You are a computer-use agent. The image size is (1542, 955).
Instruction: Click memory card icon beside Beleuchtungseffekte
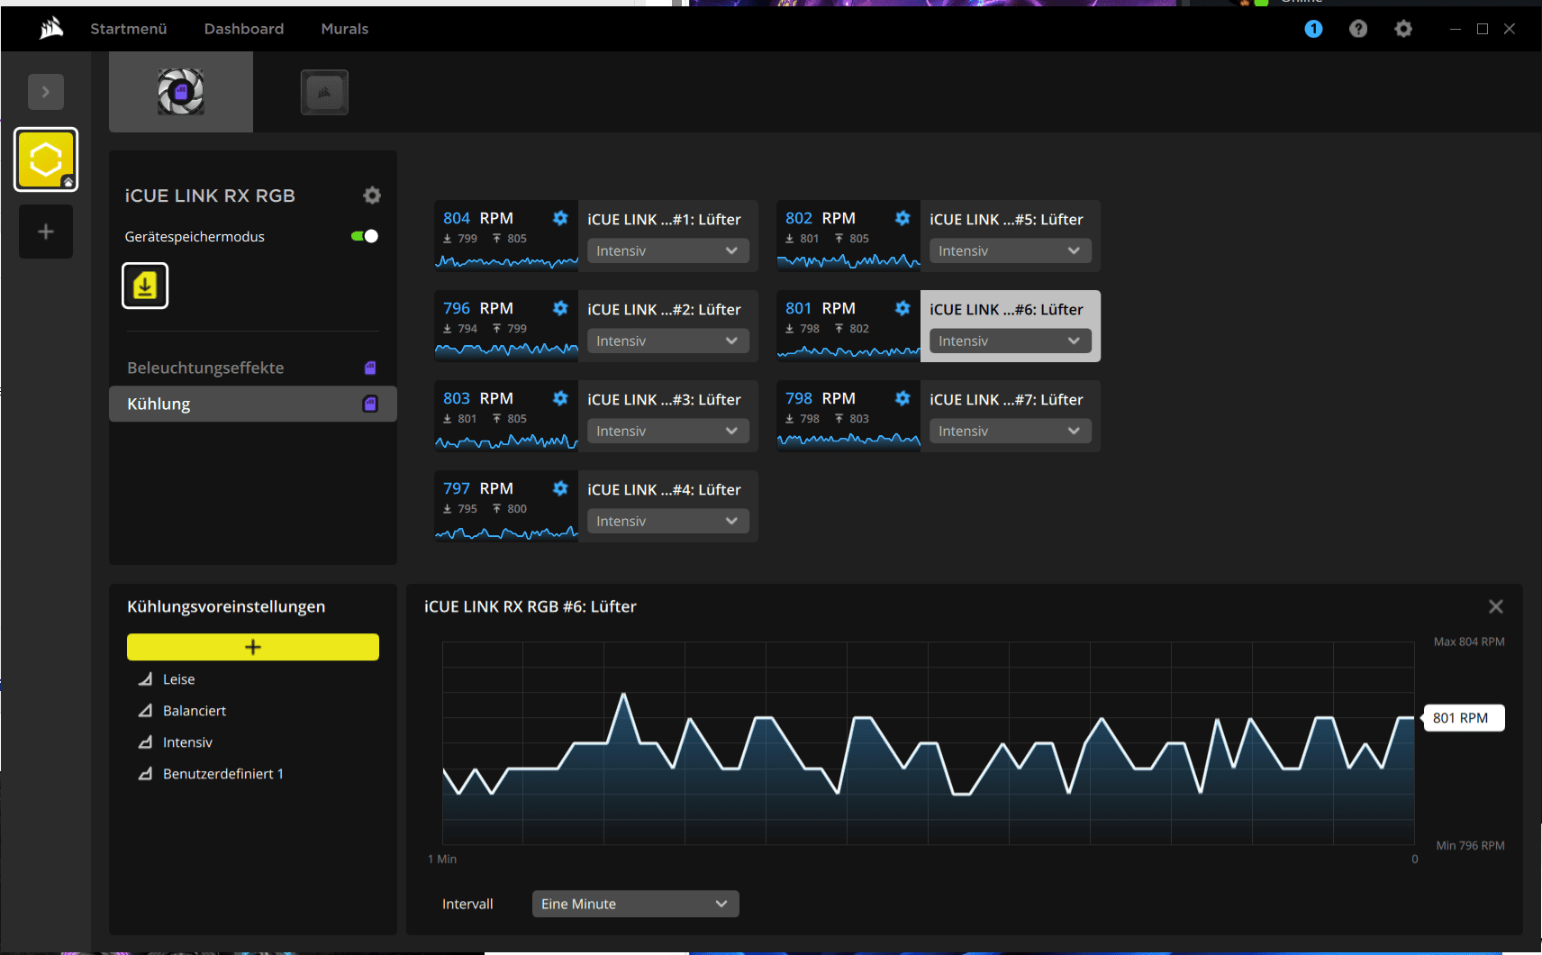click(370, 368)
